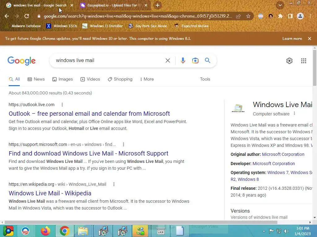Dismiss the Chrome update banner
This screenshot has height=237, width=317.
[309, 39]
